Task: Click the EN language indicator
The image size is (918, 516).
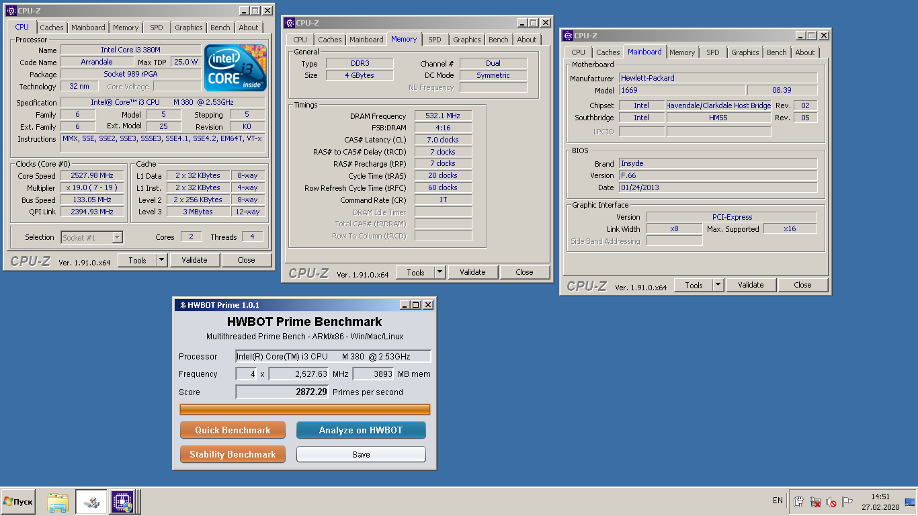Action: point(778,501)
